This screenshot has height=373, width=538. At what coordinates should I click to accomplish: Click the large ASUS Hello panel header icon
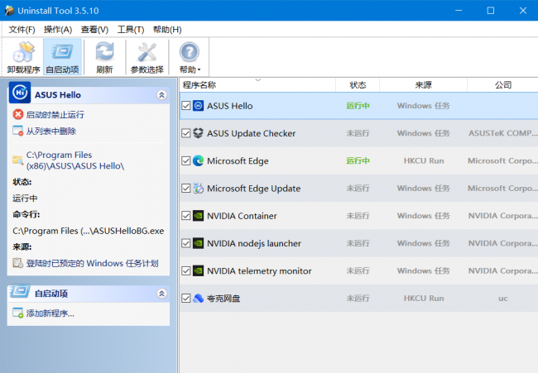pyautogui.click(x=20, y=93)
